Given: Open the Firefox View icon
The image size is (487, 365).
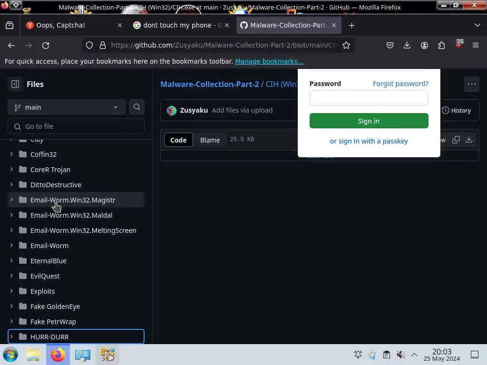Looking at the screenshot, I should pos(10,25).
